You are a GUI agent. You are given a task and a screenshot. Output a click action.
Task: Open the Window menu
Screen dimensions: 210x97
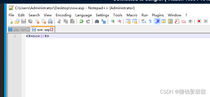tap(175, 15)
